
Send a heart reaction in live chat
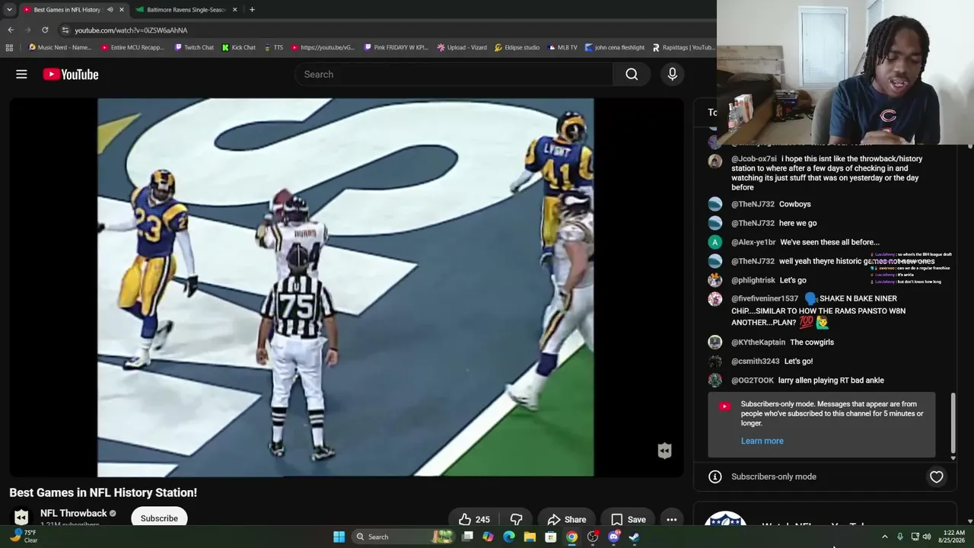(937, 476)
